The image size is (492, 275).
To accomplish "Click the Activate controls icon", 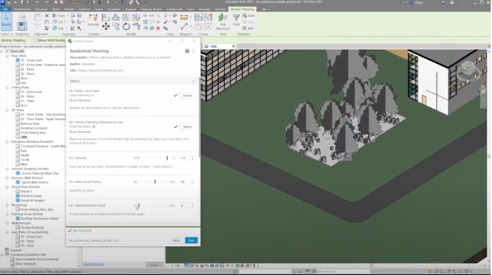I will [93, 20].
